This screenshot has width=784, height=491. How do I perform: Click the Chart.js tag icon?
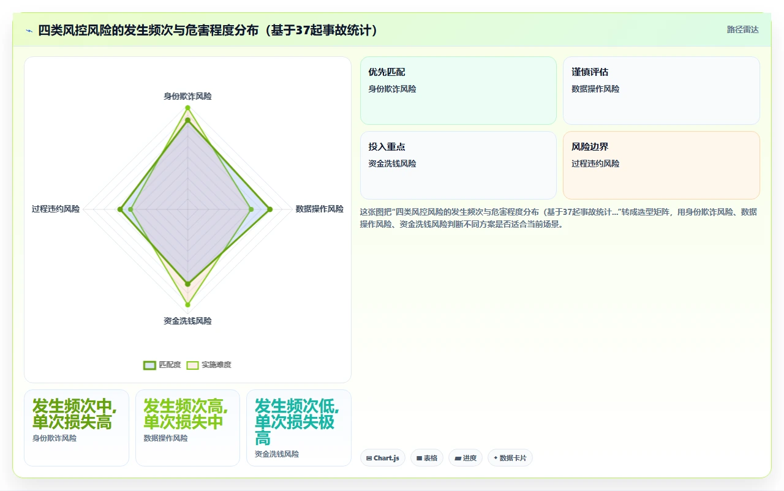pos(369,458)
